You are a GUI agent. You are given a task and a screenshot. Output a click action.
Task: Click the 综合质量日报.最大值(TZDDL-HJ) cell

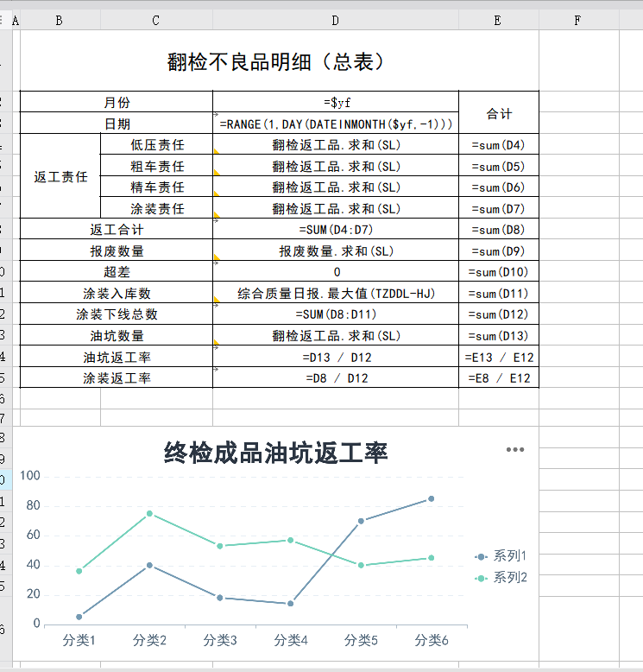(x=335, y=294)
